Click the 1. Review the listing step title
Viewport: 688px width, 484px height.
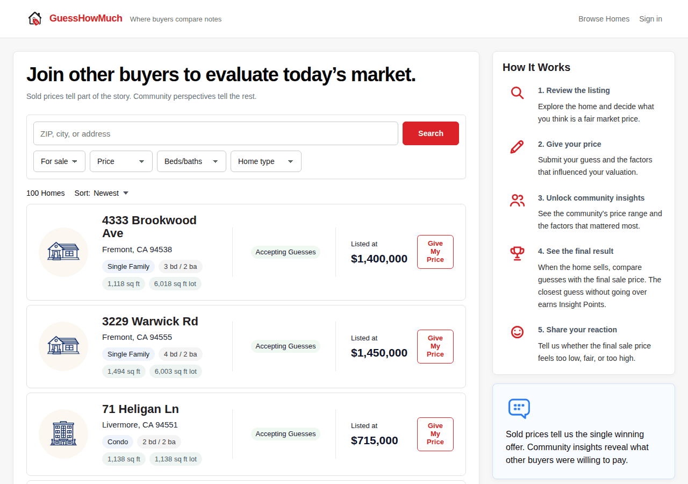(574, 90)
